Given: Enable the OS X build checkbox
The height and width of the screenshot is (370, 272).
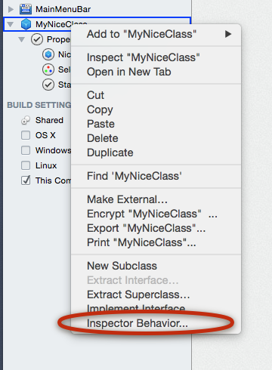Looking at the screenshot, I should (x=26, y=135).
